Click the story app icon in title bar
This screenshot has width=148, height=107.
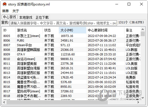tap(5, 4)
